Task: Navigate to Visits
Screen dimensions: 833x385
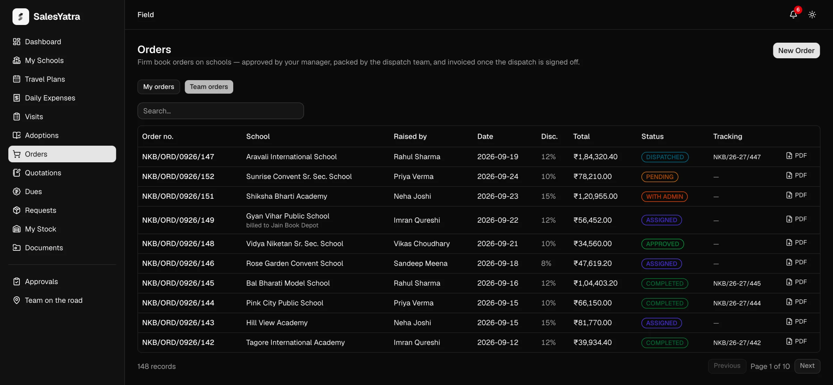Action: (x=62, y=117)
